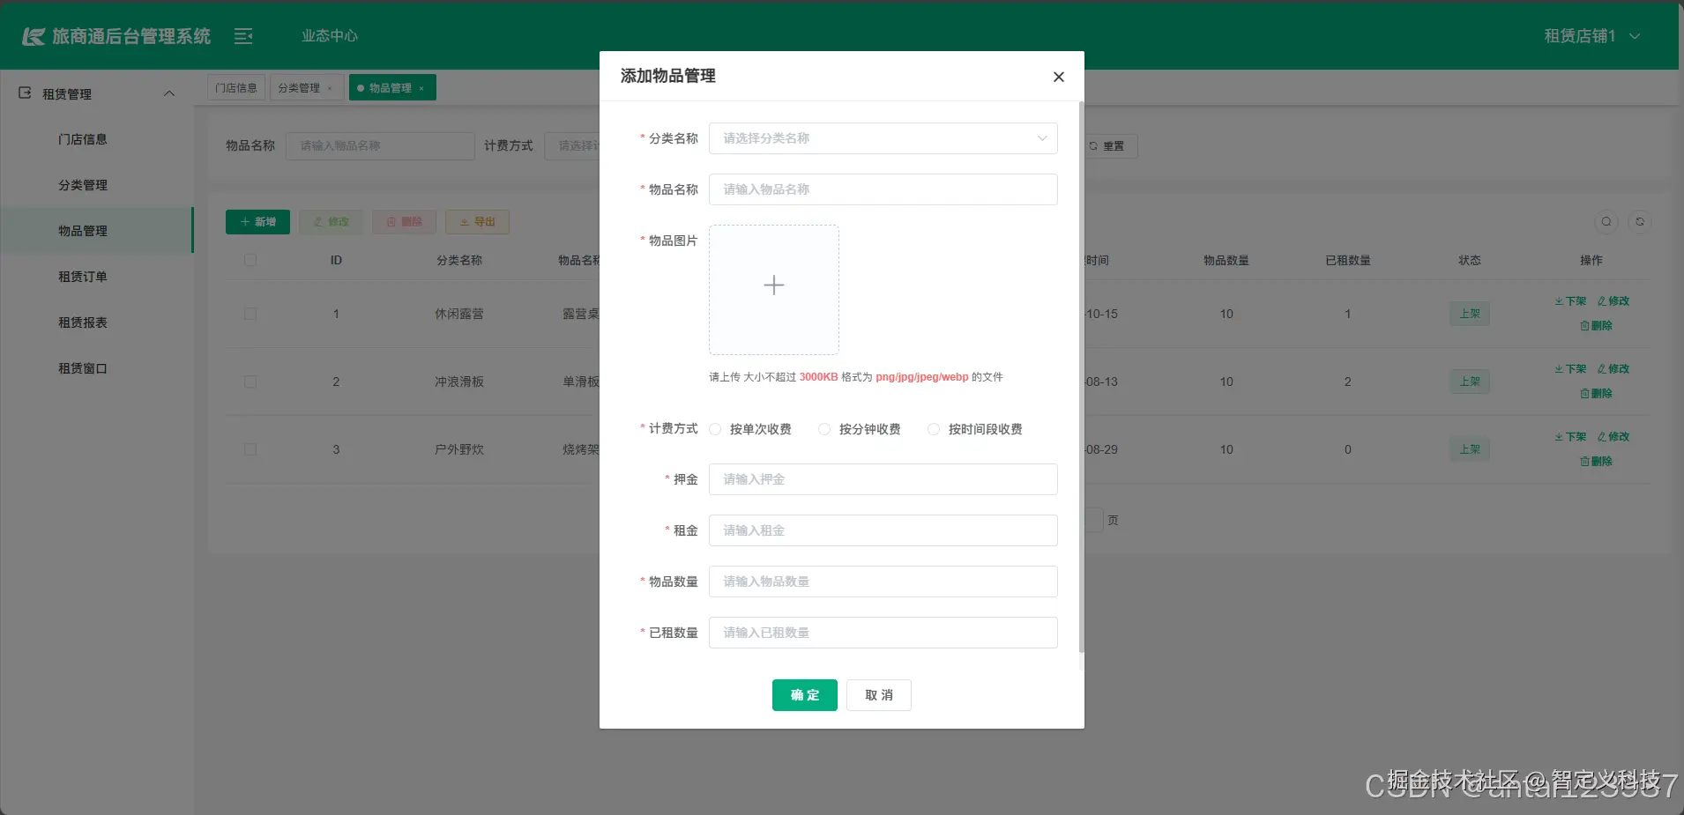Click the 取消 button
1684x815 pixels.
879,695
